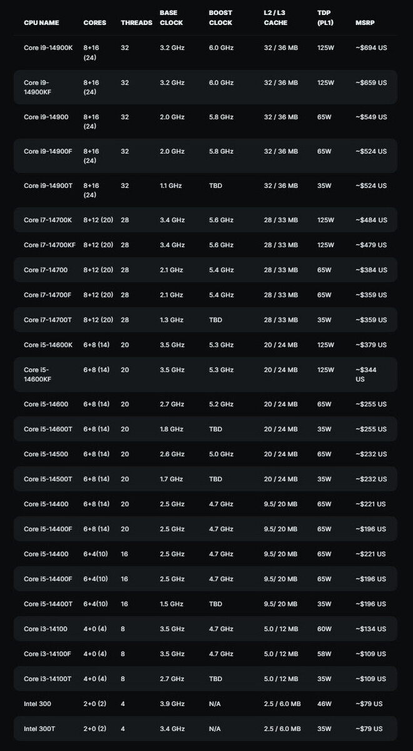The image size is (413, 751).
Task: Click the 46W TDP cell
Action: pyautogui.click(x=325, y=704)
